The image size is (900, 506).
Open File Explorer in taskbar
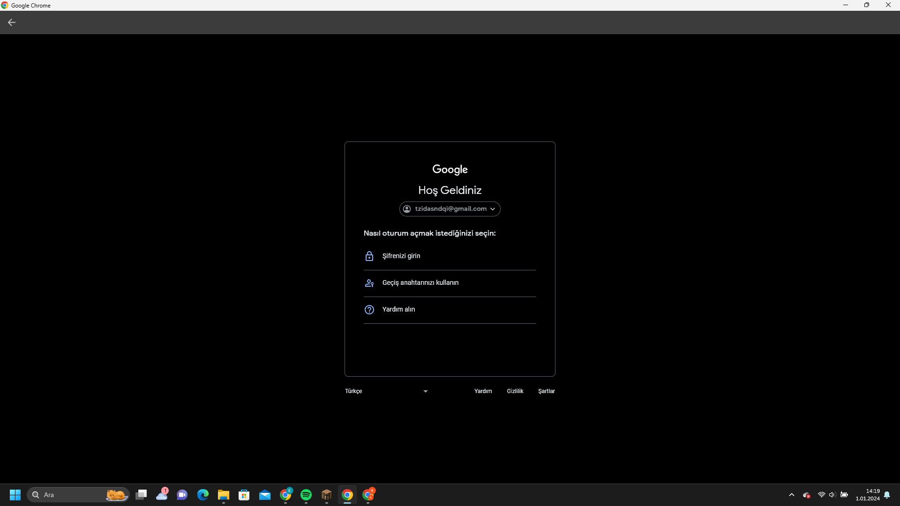tap(224, 495)
